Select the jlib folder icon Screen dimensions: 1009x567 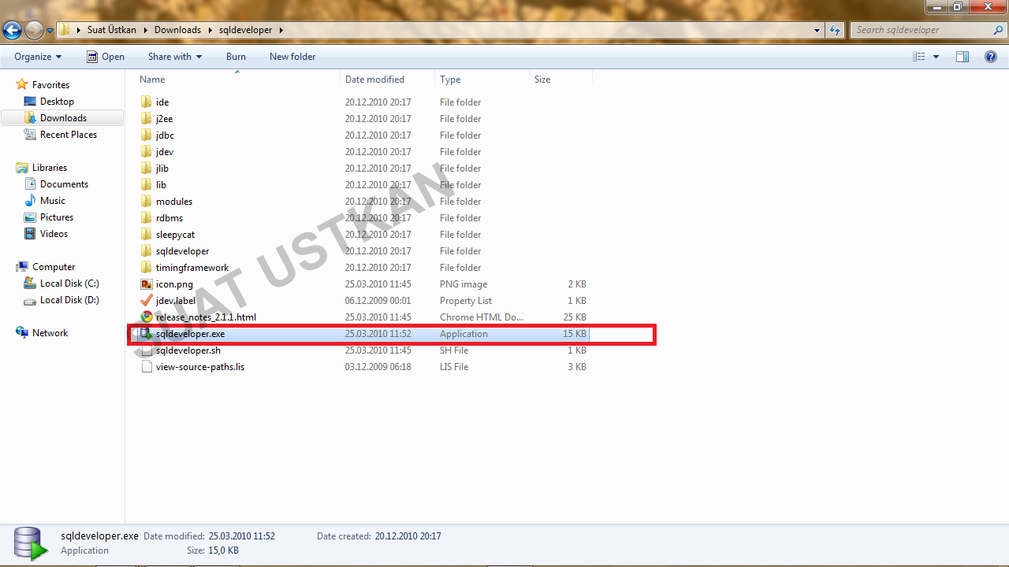[x=146, y=169]
